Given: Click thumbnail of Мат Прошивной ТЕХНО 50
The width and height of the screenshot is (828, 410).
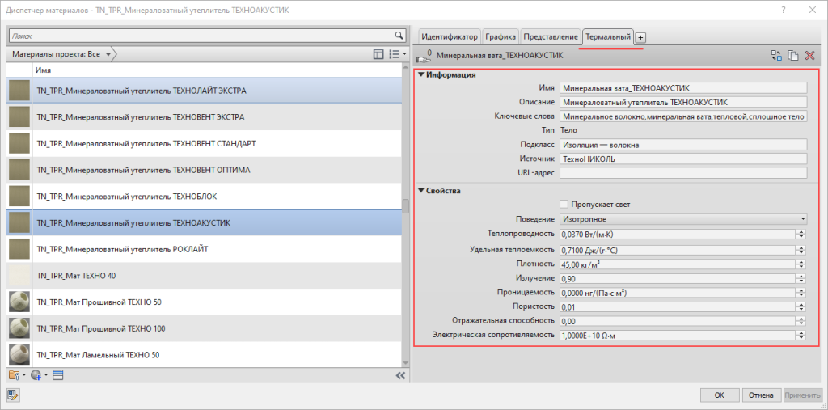Looking at the screenshot, I should pos(19,302).
